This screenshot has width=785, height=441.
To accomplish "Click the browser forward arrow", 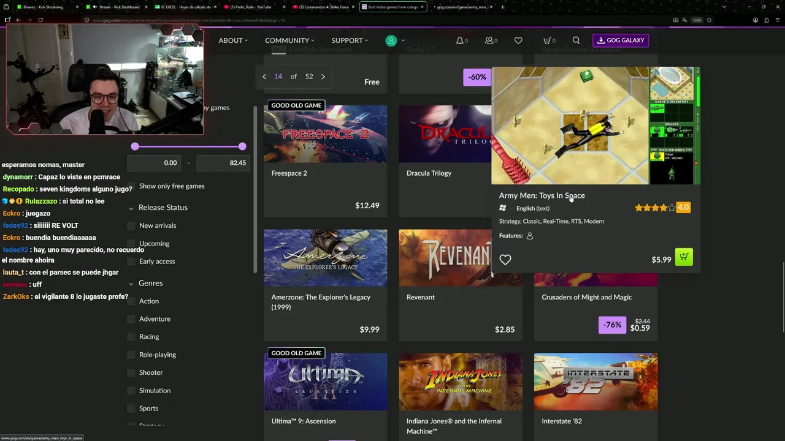I will 29,20.
